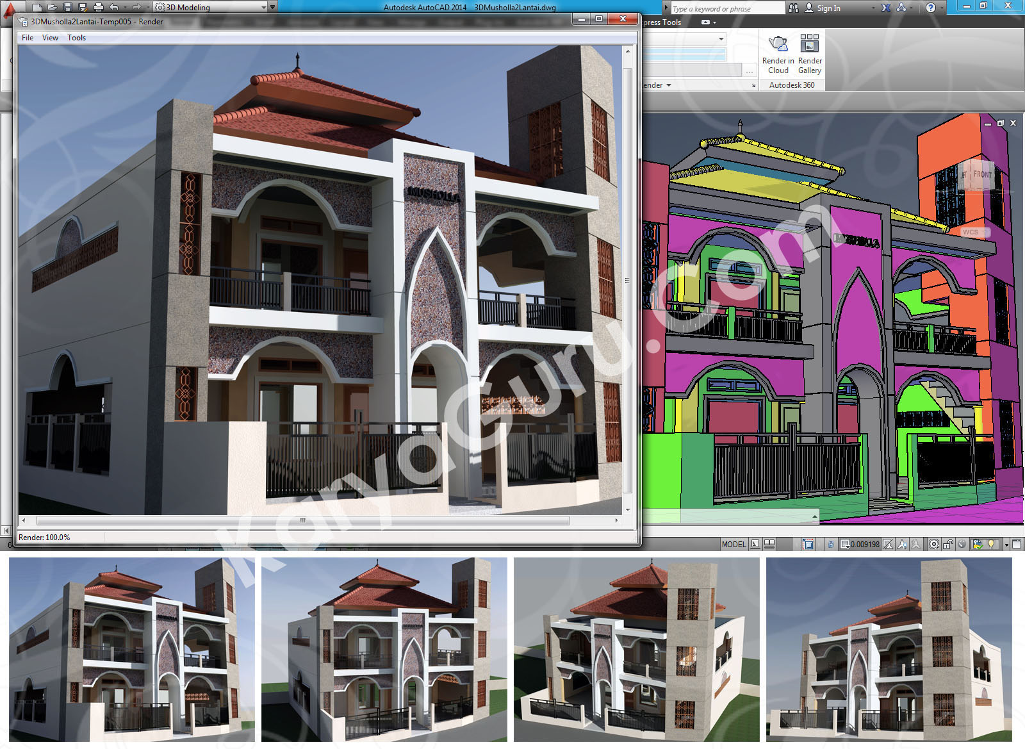
Task: Save the drawing using the Save icon
Action: click(x=68, y=8)
